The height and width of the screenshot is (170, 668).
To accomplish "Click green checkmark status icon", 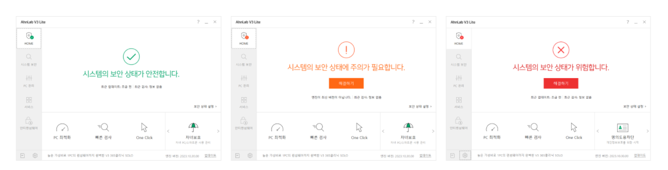I will click(x=131, y=57).
